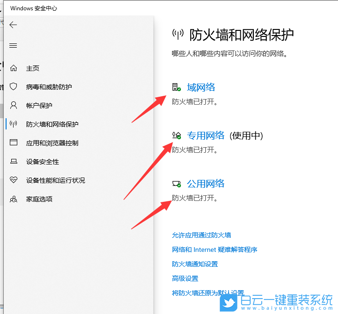Select the home icon beside 主页
The height and width of the screenshot is (314, 338).
(14, 68)
